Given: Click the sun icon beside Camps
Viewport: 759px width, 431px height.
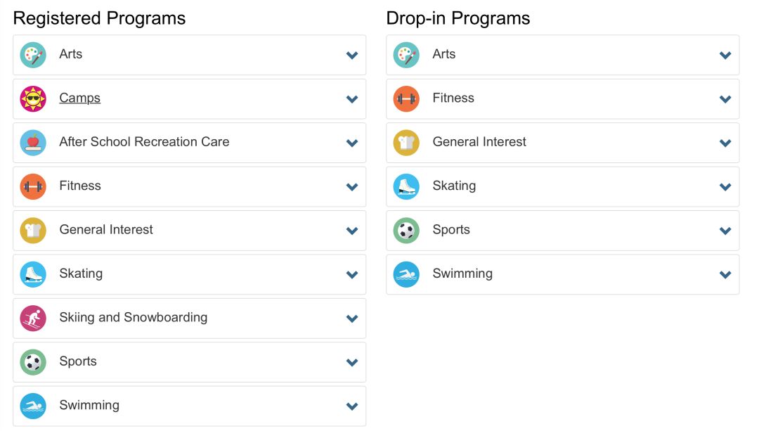Looking at the screenshot, I should click(x=33, y=99).
